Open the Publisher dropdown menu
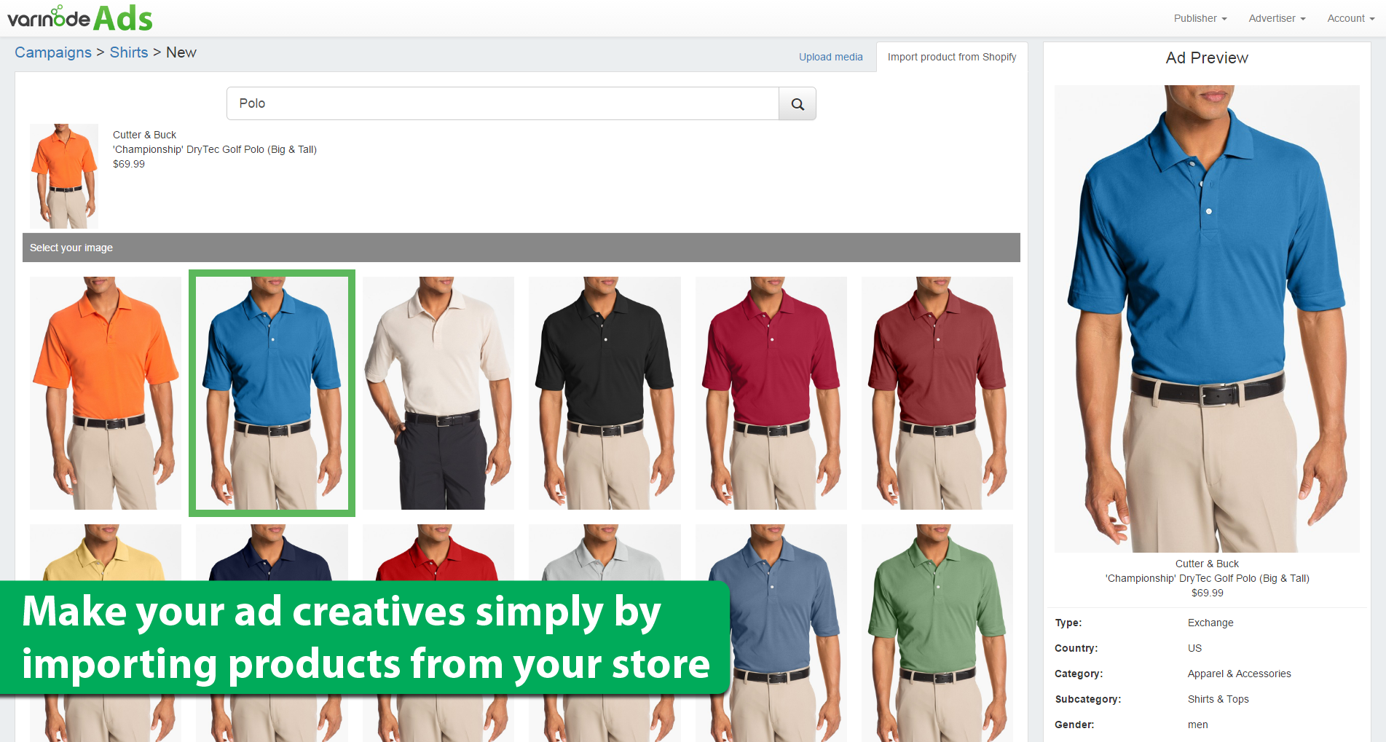Image resolution: width=1386 pixels, height=742 pixels. point(1200,18)
